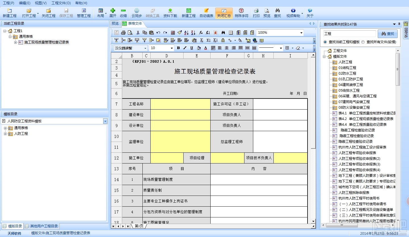The width and height of the screenshot is (409, 237).
Task: Click the 收缩 collapse-all minus icon
Action: 123,13
